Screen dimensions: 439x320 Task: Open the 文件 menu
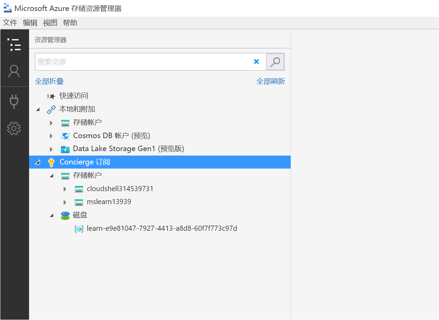click(x=10, y=23)
